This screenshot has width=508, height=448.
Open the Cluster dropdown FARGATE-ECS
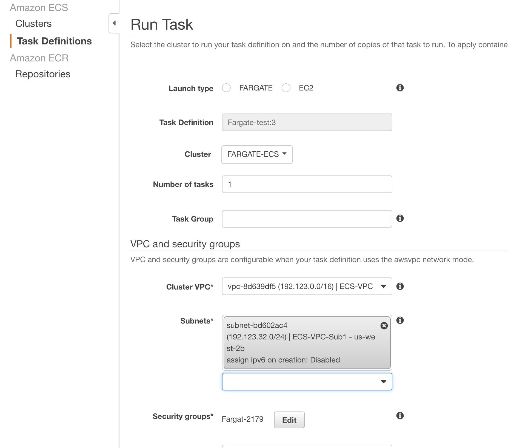click(257, 154)
